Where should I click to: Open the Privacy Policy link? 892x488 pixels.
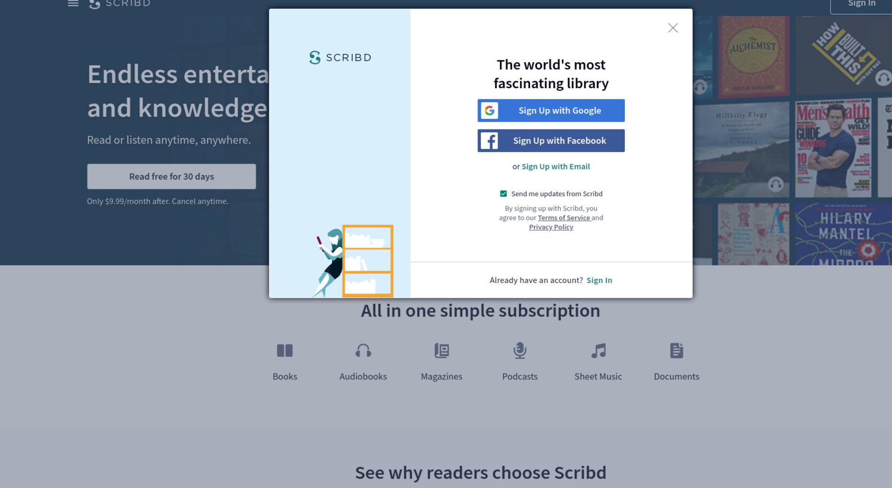[551, 227]
